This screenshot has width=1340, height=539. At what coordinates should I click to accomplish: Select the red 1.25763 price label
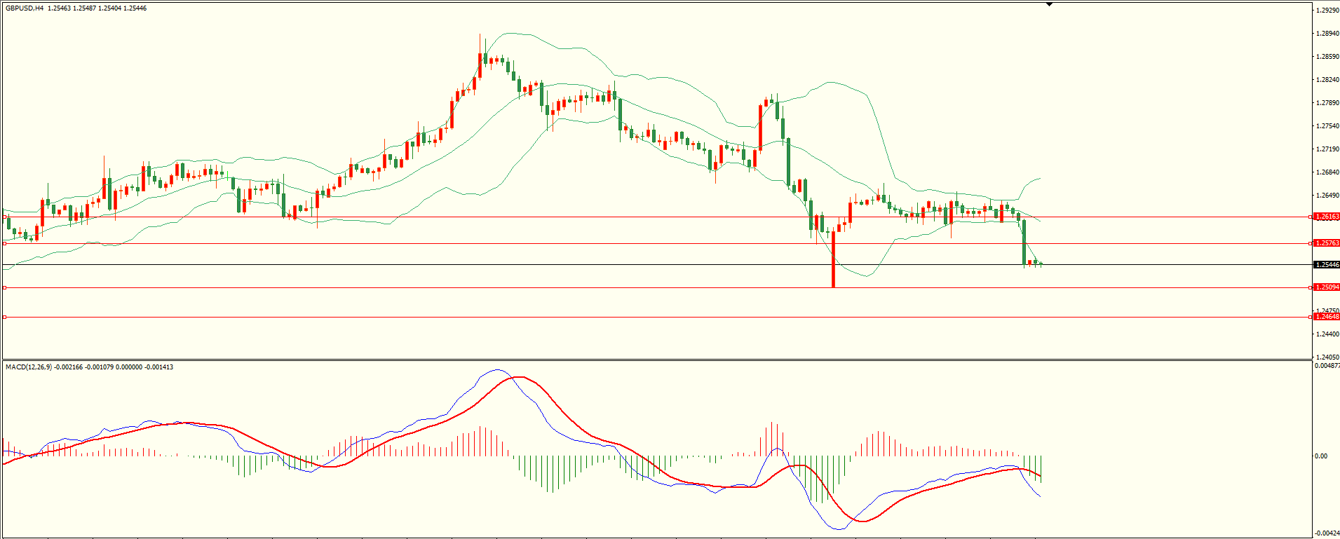point(1326,243)
